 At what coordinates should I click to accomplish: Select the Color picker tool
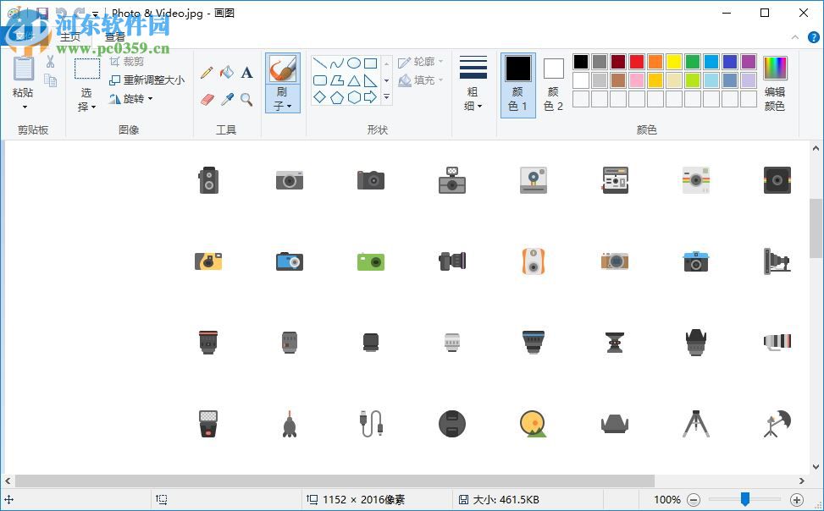tap(227, 97)
